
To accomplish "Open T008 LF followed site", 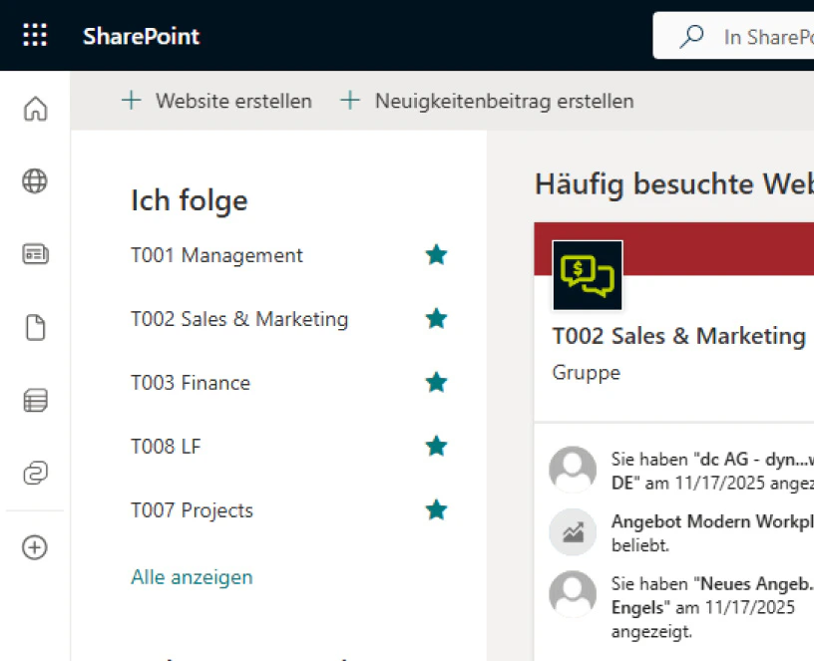I will click(166, 447).
